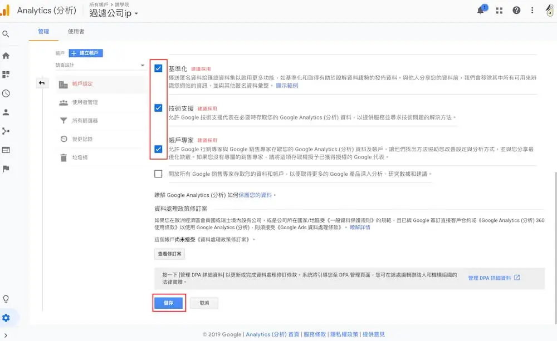Click the Analytics logo

click(5, 10)
